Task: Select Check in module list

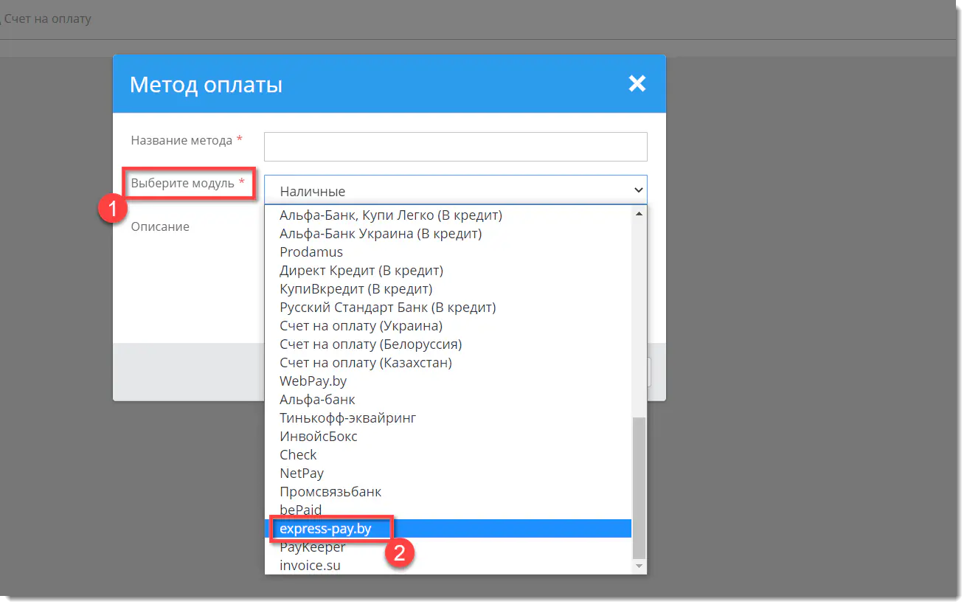Action: tap(298, 455)
